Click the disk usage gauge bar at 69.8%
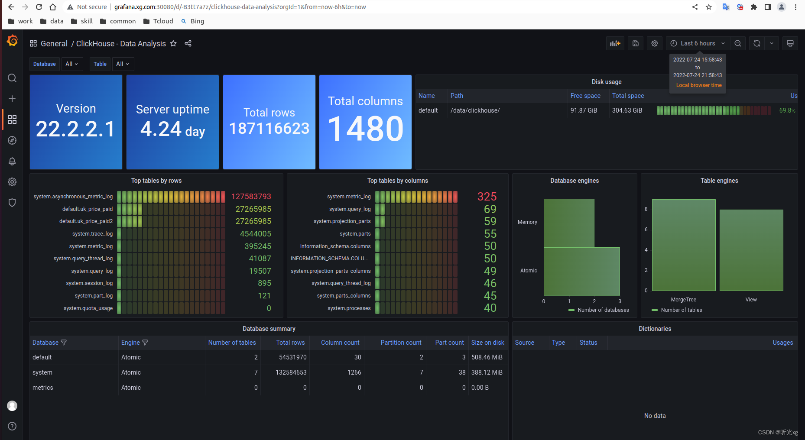 (713, 110)
